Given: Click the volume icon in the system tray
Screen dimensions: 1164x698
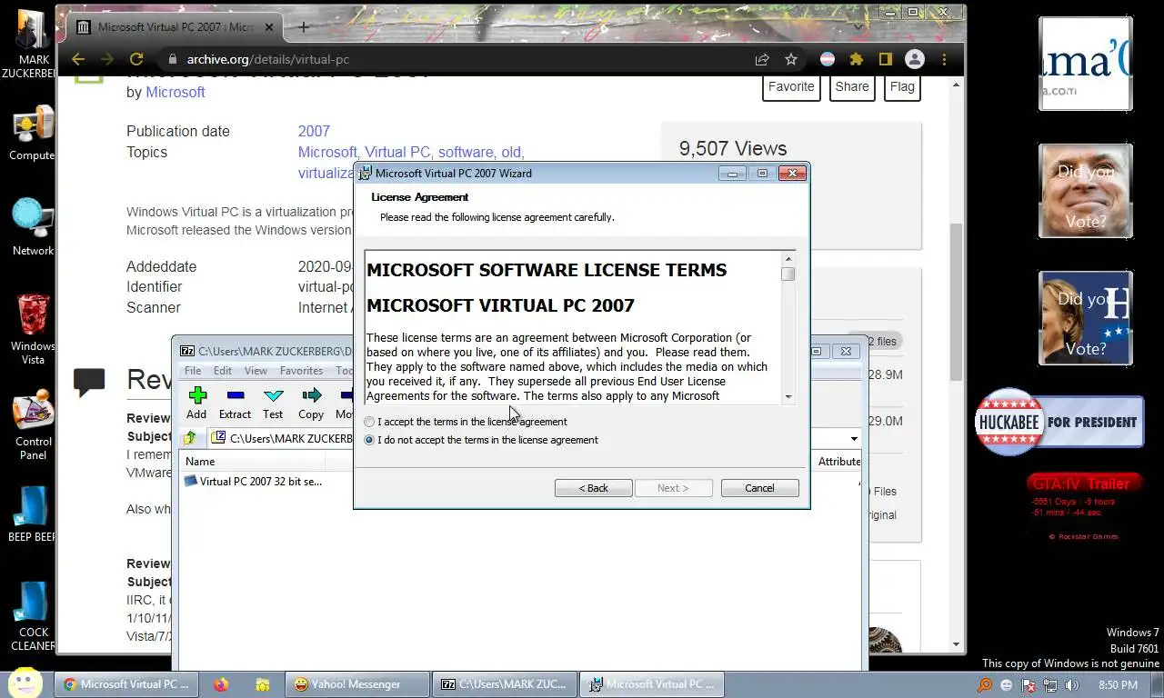Looking at the screenshot, I should (1072, 685).
